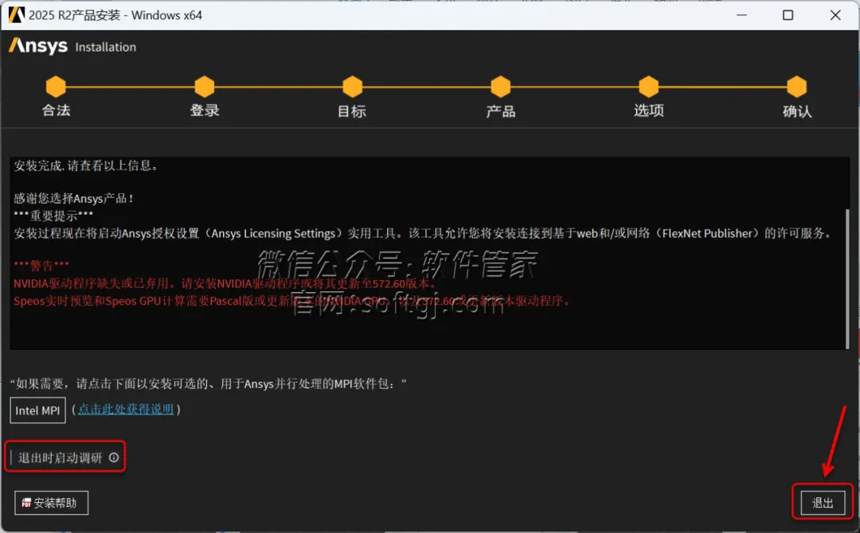Click the Ansys Licensing Settings notice line
The height and width of the screenshot is (533, 860).
424,233
